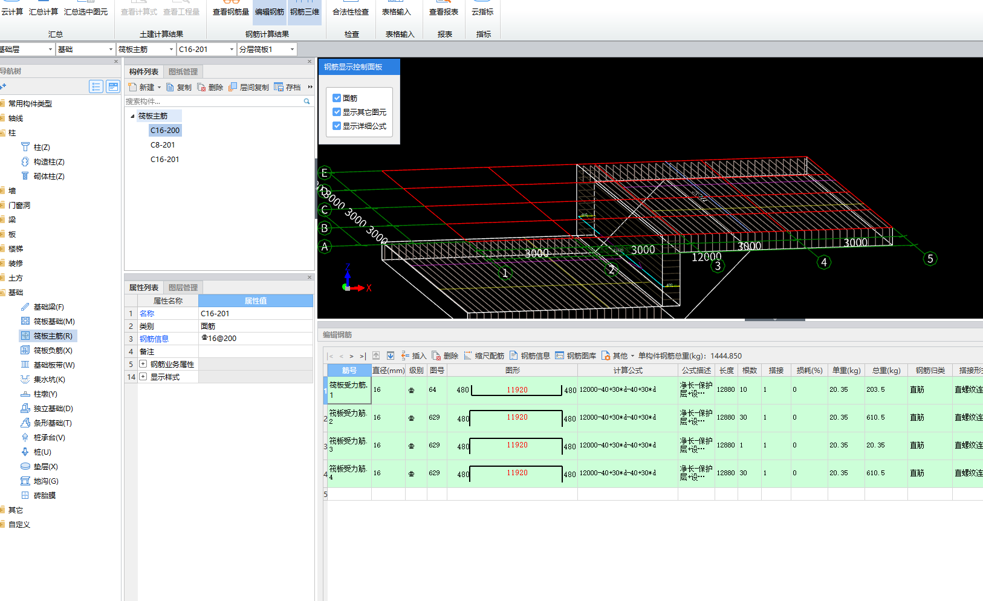Screen dimensions: 983x601
Task: Go to last rebar record
Action: tap(363, 356)
